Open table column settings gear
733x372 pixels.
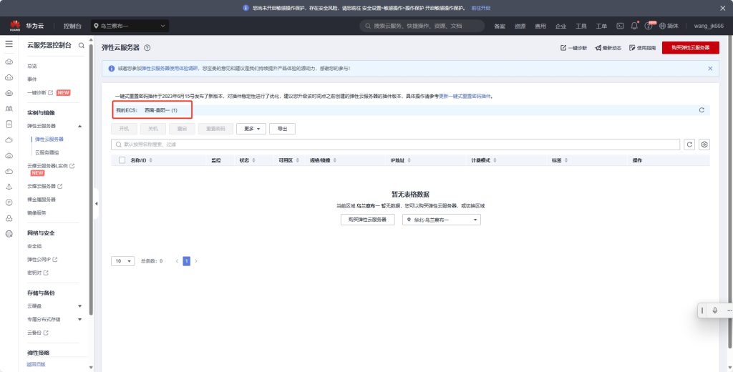pos(704,145)
